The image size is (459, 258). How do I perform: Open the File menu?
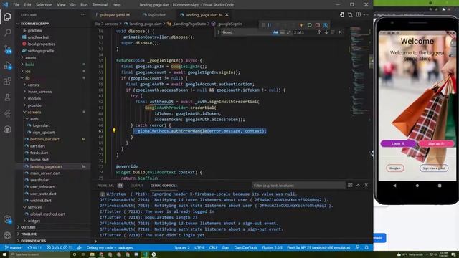tap(16, 5)
